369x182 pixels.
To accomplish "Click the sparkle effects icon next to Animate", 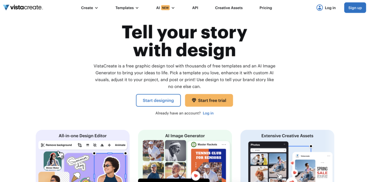I will [109, 145].
